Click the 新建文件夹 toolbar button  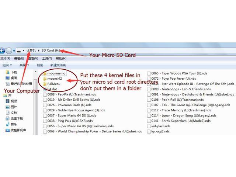[x=58, y=65]
